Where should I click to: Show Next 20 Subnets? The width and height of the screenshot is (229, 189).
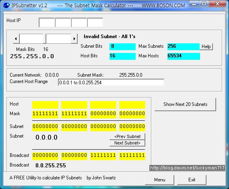tap(185, 104)
